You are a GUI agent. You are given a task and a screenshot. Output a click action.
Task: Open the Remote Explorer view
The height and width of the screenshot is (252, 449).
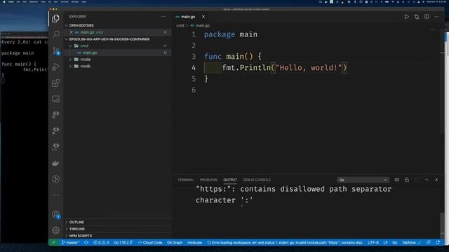56,99
